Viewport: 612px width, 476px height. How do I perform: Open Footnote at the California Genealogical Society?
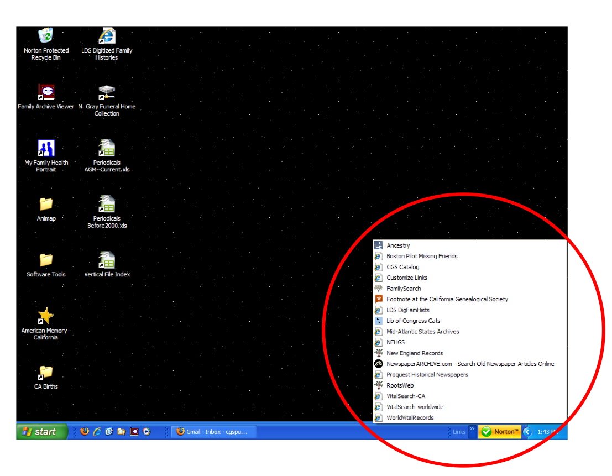pos(469,299)
